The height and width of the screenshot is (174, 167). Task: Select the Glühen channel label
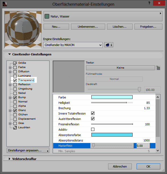pos(23,114)
